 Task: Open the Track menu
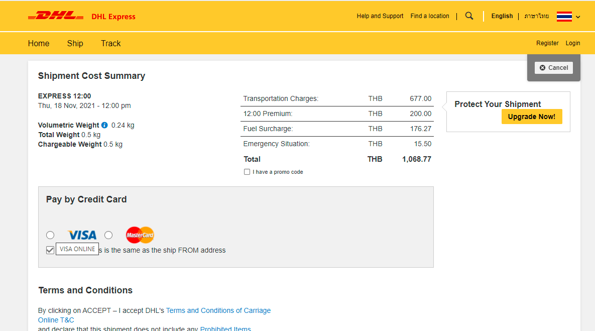(x=110, y=43)
